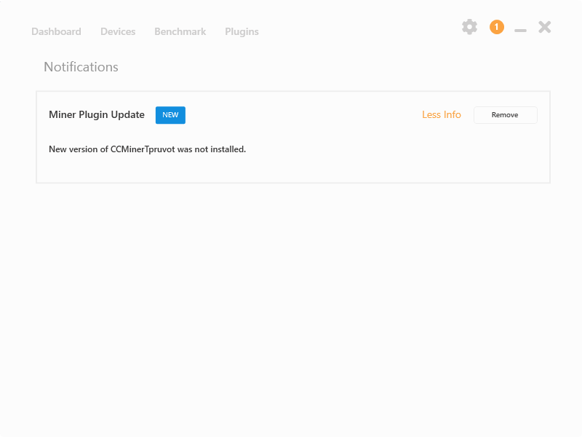The width and height of the screenshot is (582, 437).
Task: Switch to the Devices tab
Action: 118,31
